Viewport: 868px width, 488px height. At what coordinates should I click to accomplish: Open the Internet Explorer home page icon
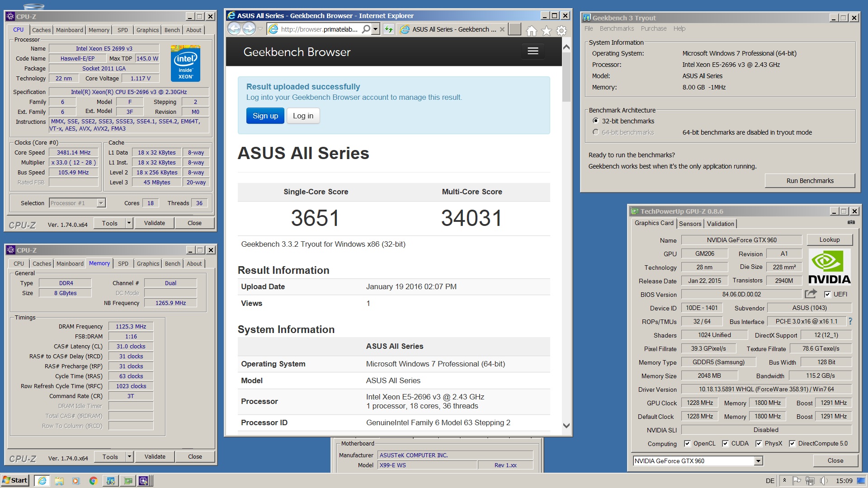[532, 31]
